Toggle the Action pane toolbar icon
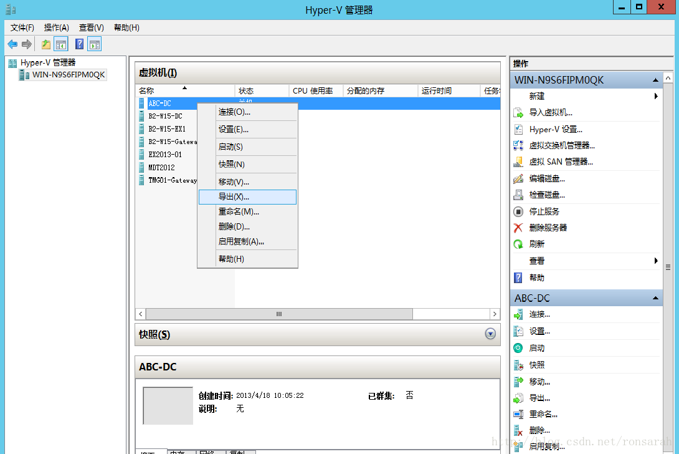 [x=95, y=44]
